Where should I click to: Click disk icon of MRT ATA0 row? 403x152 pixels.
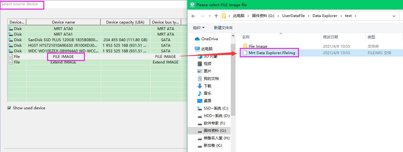coord(11,28)
